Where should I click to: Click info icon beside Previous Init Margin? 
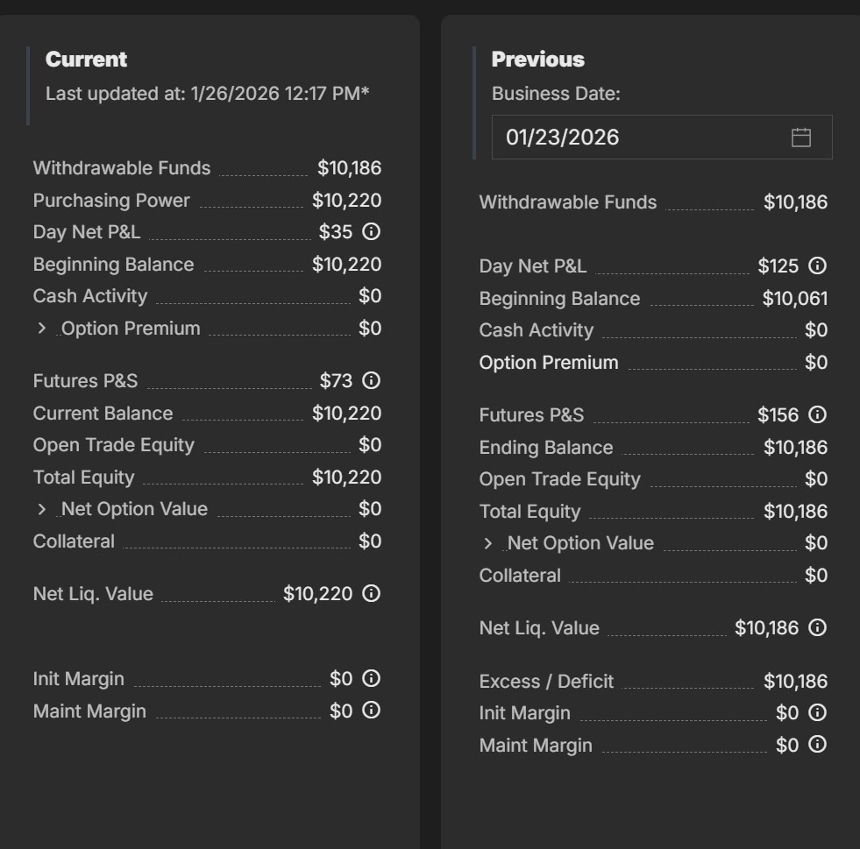(x=817, y=713)
